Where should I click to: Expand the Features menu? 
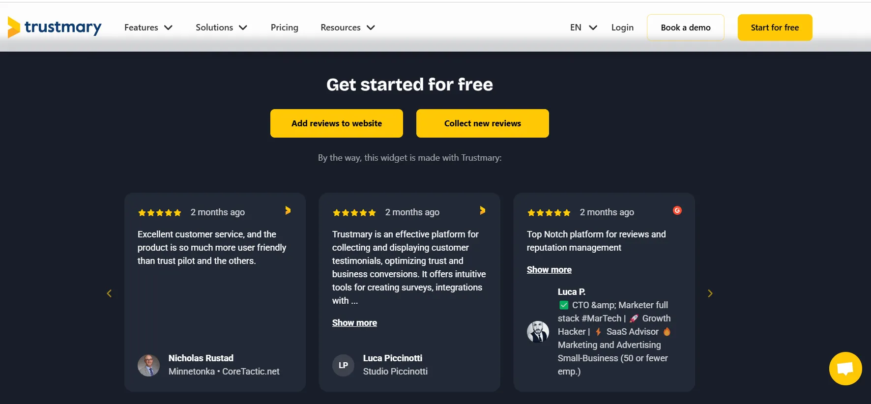pos(148,28)
